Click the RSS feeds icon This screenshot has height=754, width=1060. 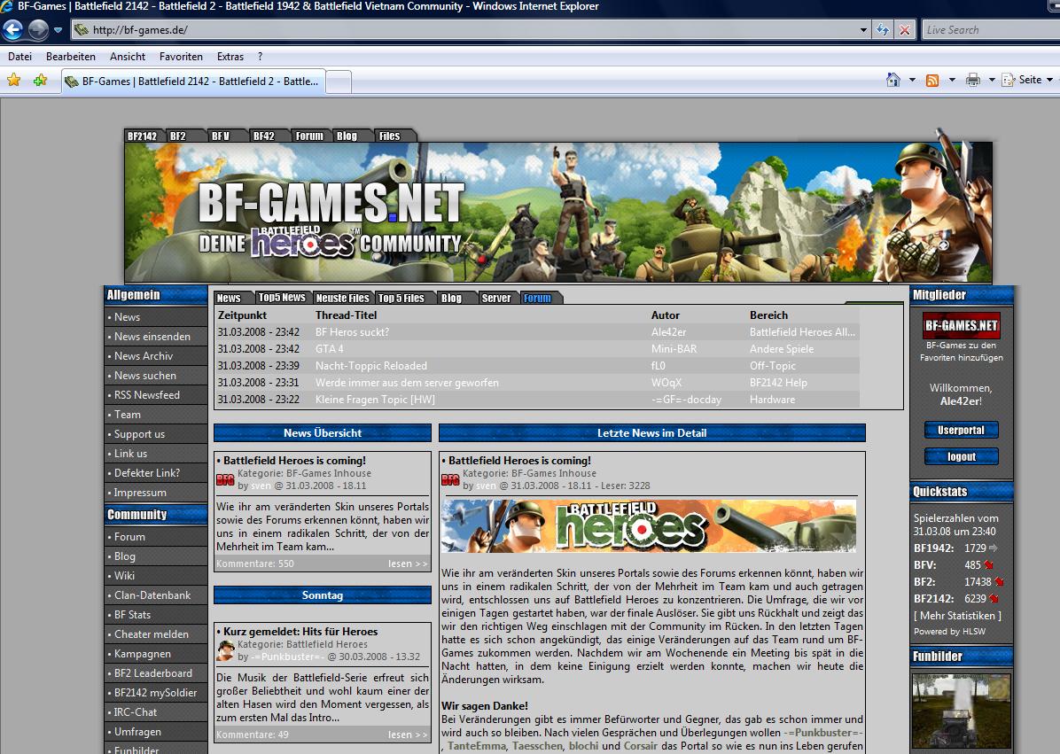932,81
